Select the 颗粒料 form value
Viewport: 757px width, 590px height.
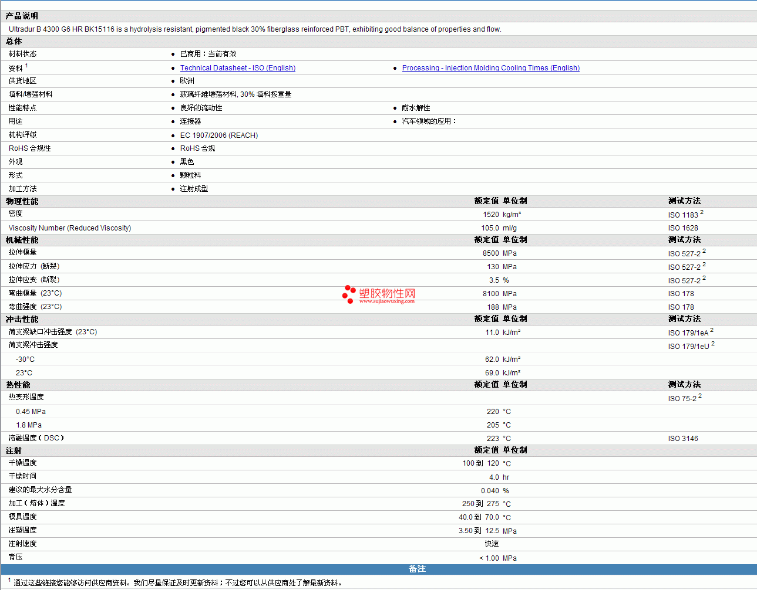pos(191,175)
